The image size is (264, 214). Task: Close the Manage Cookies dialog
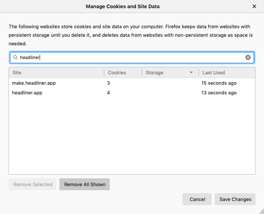(254, 6)
